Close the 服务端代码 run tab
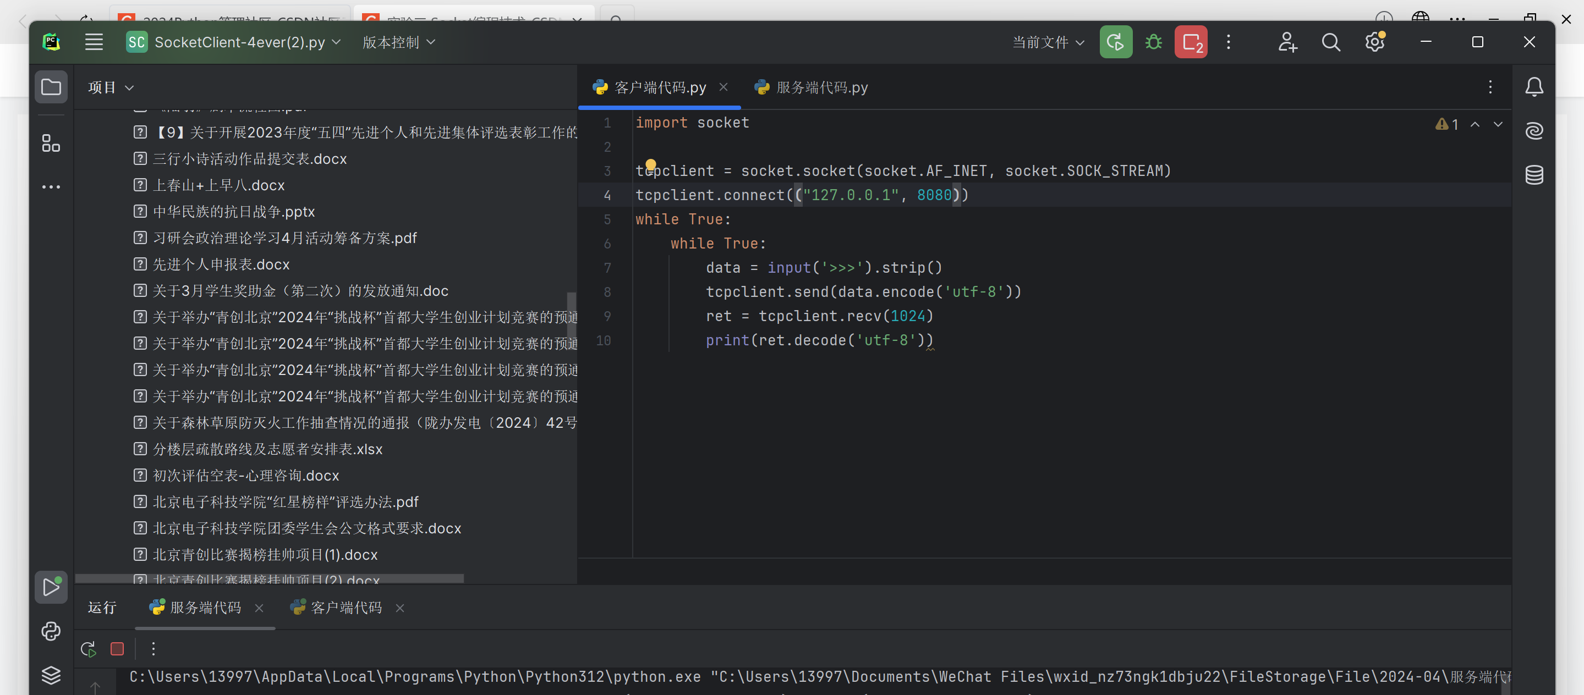Viewport: 1584px width, 695px height. 259,608
